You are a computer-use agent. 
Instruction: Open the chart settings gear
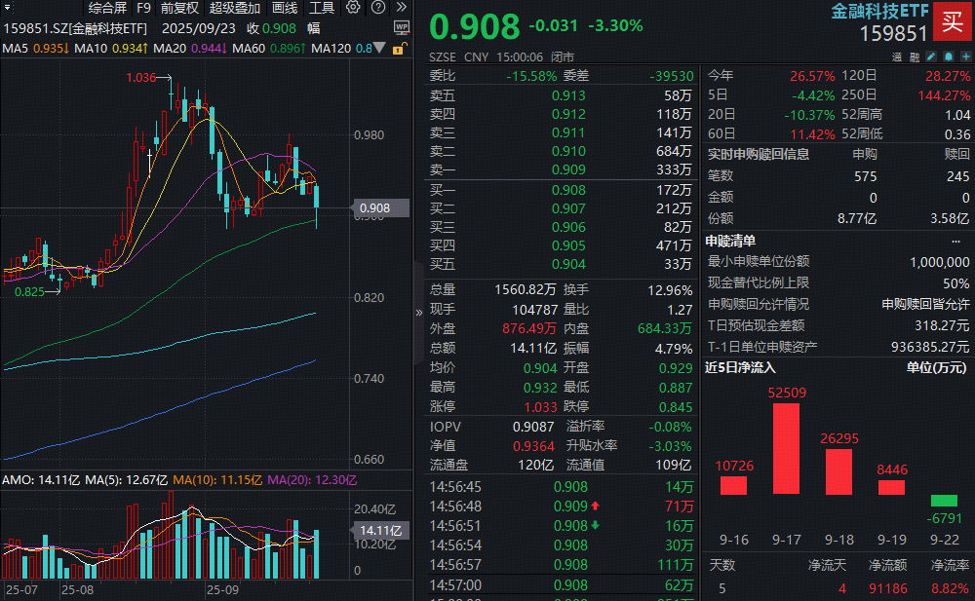[x=353, y=8]
